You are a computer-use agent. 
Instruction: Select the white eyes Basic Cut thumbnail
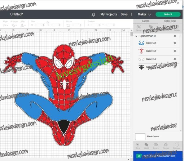pos(141,59)
